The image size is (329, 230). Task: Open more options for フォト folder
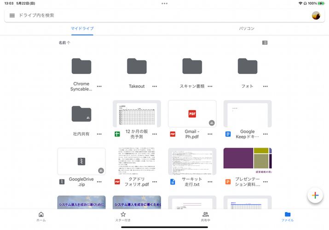[266, 86]
